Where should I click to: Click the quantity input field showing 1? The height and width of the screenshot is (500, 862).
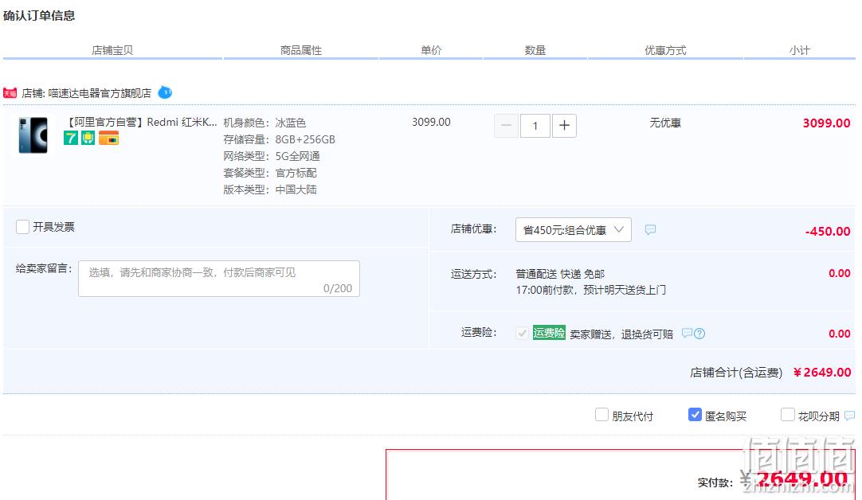(535, 126)
